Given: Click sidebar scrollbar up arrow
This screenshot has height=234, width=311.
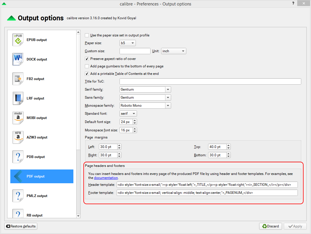Looking at the screenshot, I should (x=78, y=32).
